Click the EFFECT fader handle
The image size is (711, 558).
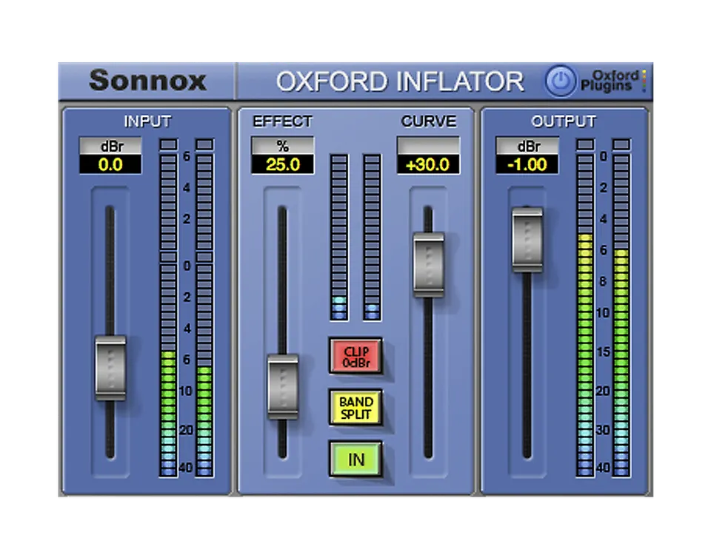[x=283, y=386]
